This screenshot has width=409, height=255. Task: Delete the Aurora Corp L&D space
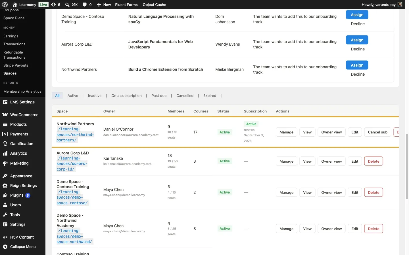click(x=373, y=161)
